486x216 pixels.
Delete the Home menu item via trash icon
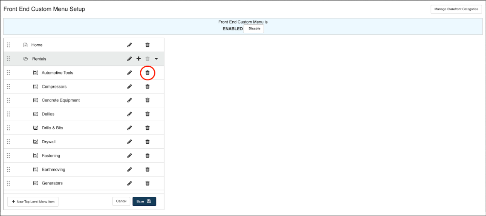click(148, 45)
